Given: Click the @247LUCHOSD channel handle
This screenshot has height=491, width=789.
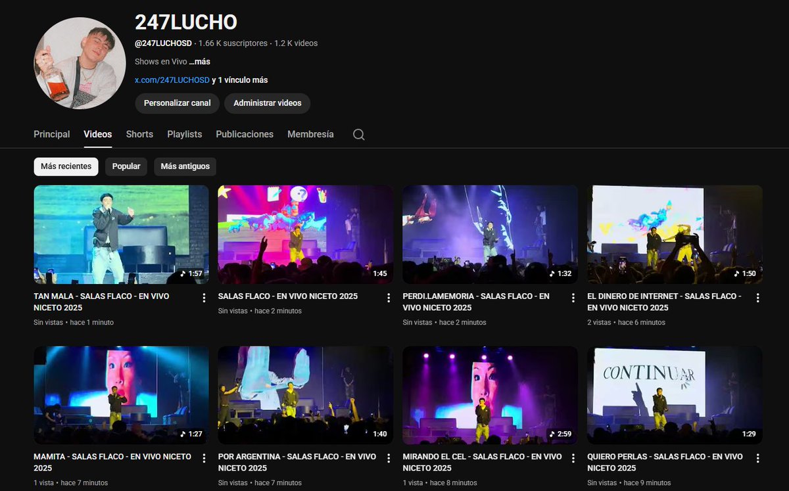Looking at the screenshot, I should click(163, 43).
